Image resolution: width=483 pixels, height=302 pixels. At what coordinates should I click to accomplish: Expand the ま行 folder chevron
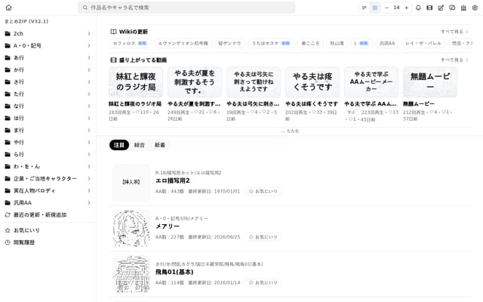pyautogui.click(x=89, y=131)
